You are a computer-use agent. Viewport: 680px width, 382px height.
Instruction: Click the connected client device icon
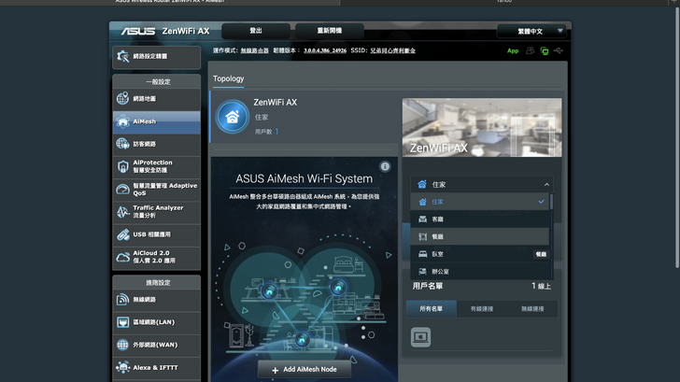[420, 337]
